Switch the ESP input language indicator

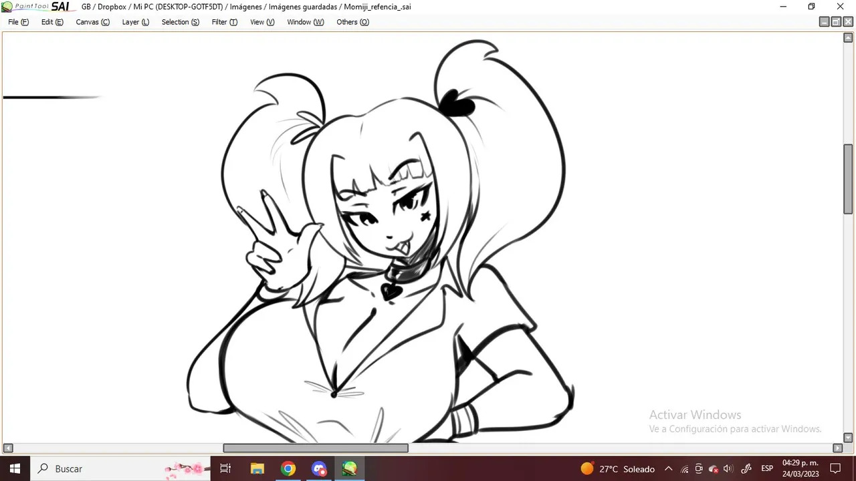coord(767,469)
